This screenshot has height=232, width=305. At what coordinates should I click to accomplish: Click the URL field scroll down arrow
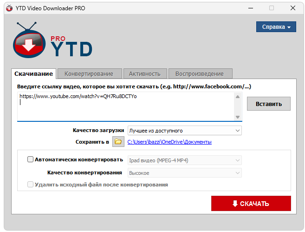pyautogui.click(x=238, y=117)
